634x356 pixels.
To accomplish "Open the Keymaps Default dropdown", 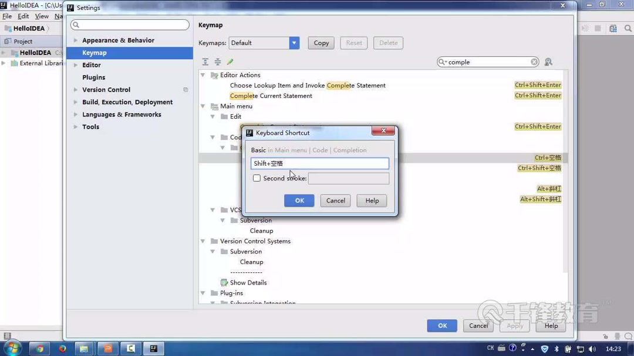I will click(294, 43).
